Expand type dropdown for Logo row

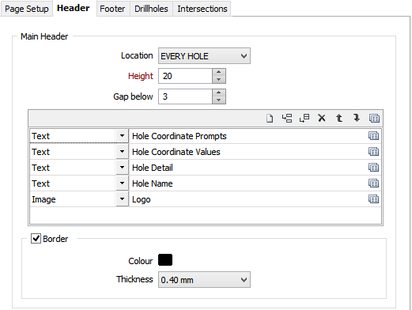tap(122, 199)
